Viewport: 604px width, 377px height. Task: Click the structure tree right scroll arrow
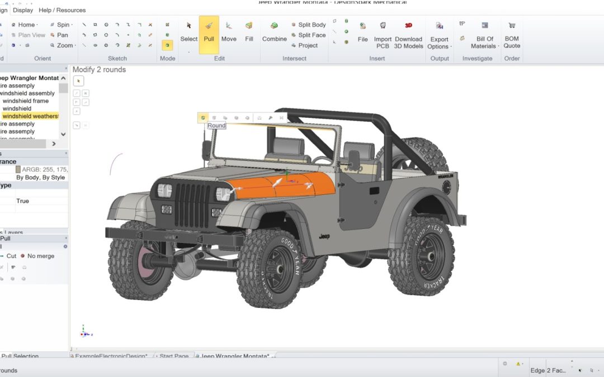[54, 144]
